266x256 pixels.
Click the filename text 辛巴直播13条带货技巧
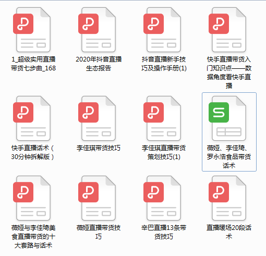point(164,232)
